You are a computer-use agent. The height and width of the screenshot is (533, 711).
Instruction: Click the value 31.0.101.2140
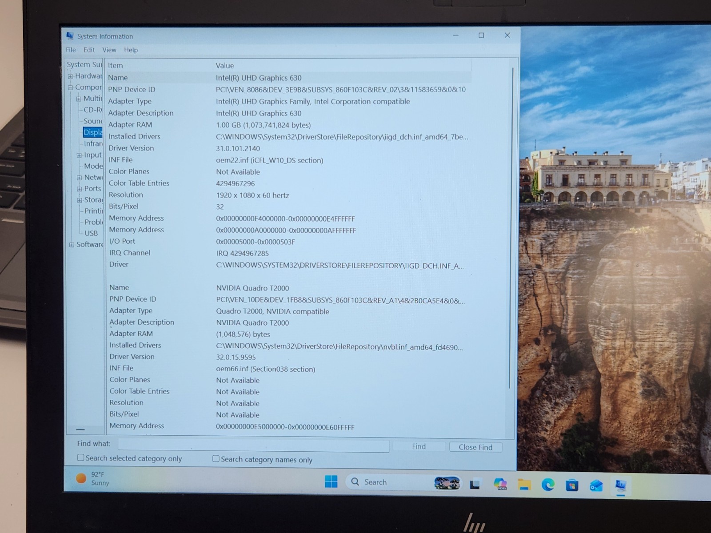(x=238, y=149)
